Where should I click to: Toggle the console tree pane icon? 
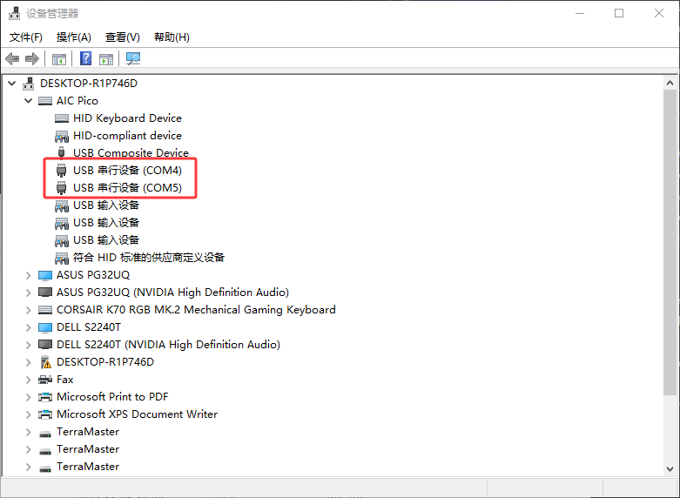(x=59, y=59)
